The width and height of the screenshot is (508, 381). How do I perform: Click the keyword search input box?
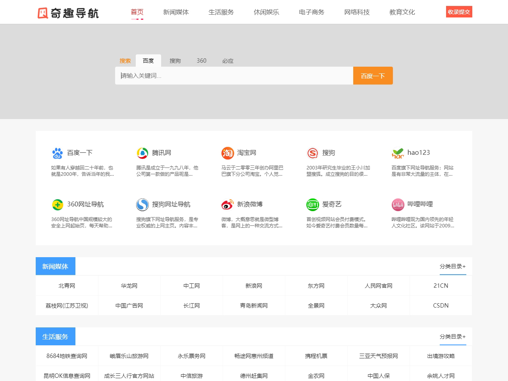[234, 75]
